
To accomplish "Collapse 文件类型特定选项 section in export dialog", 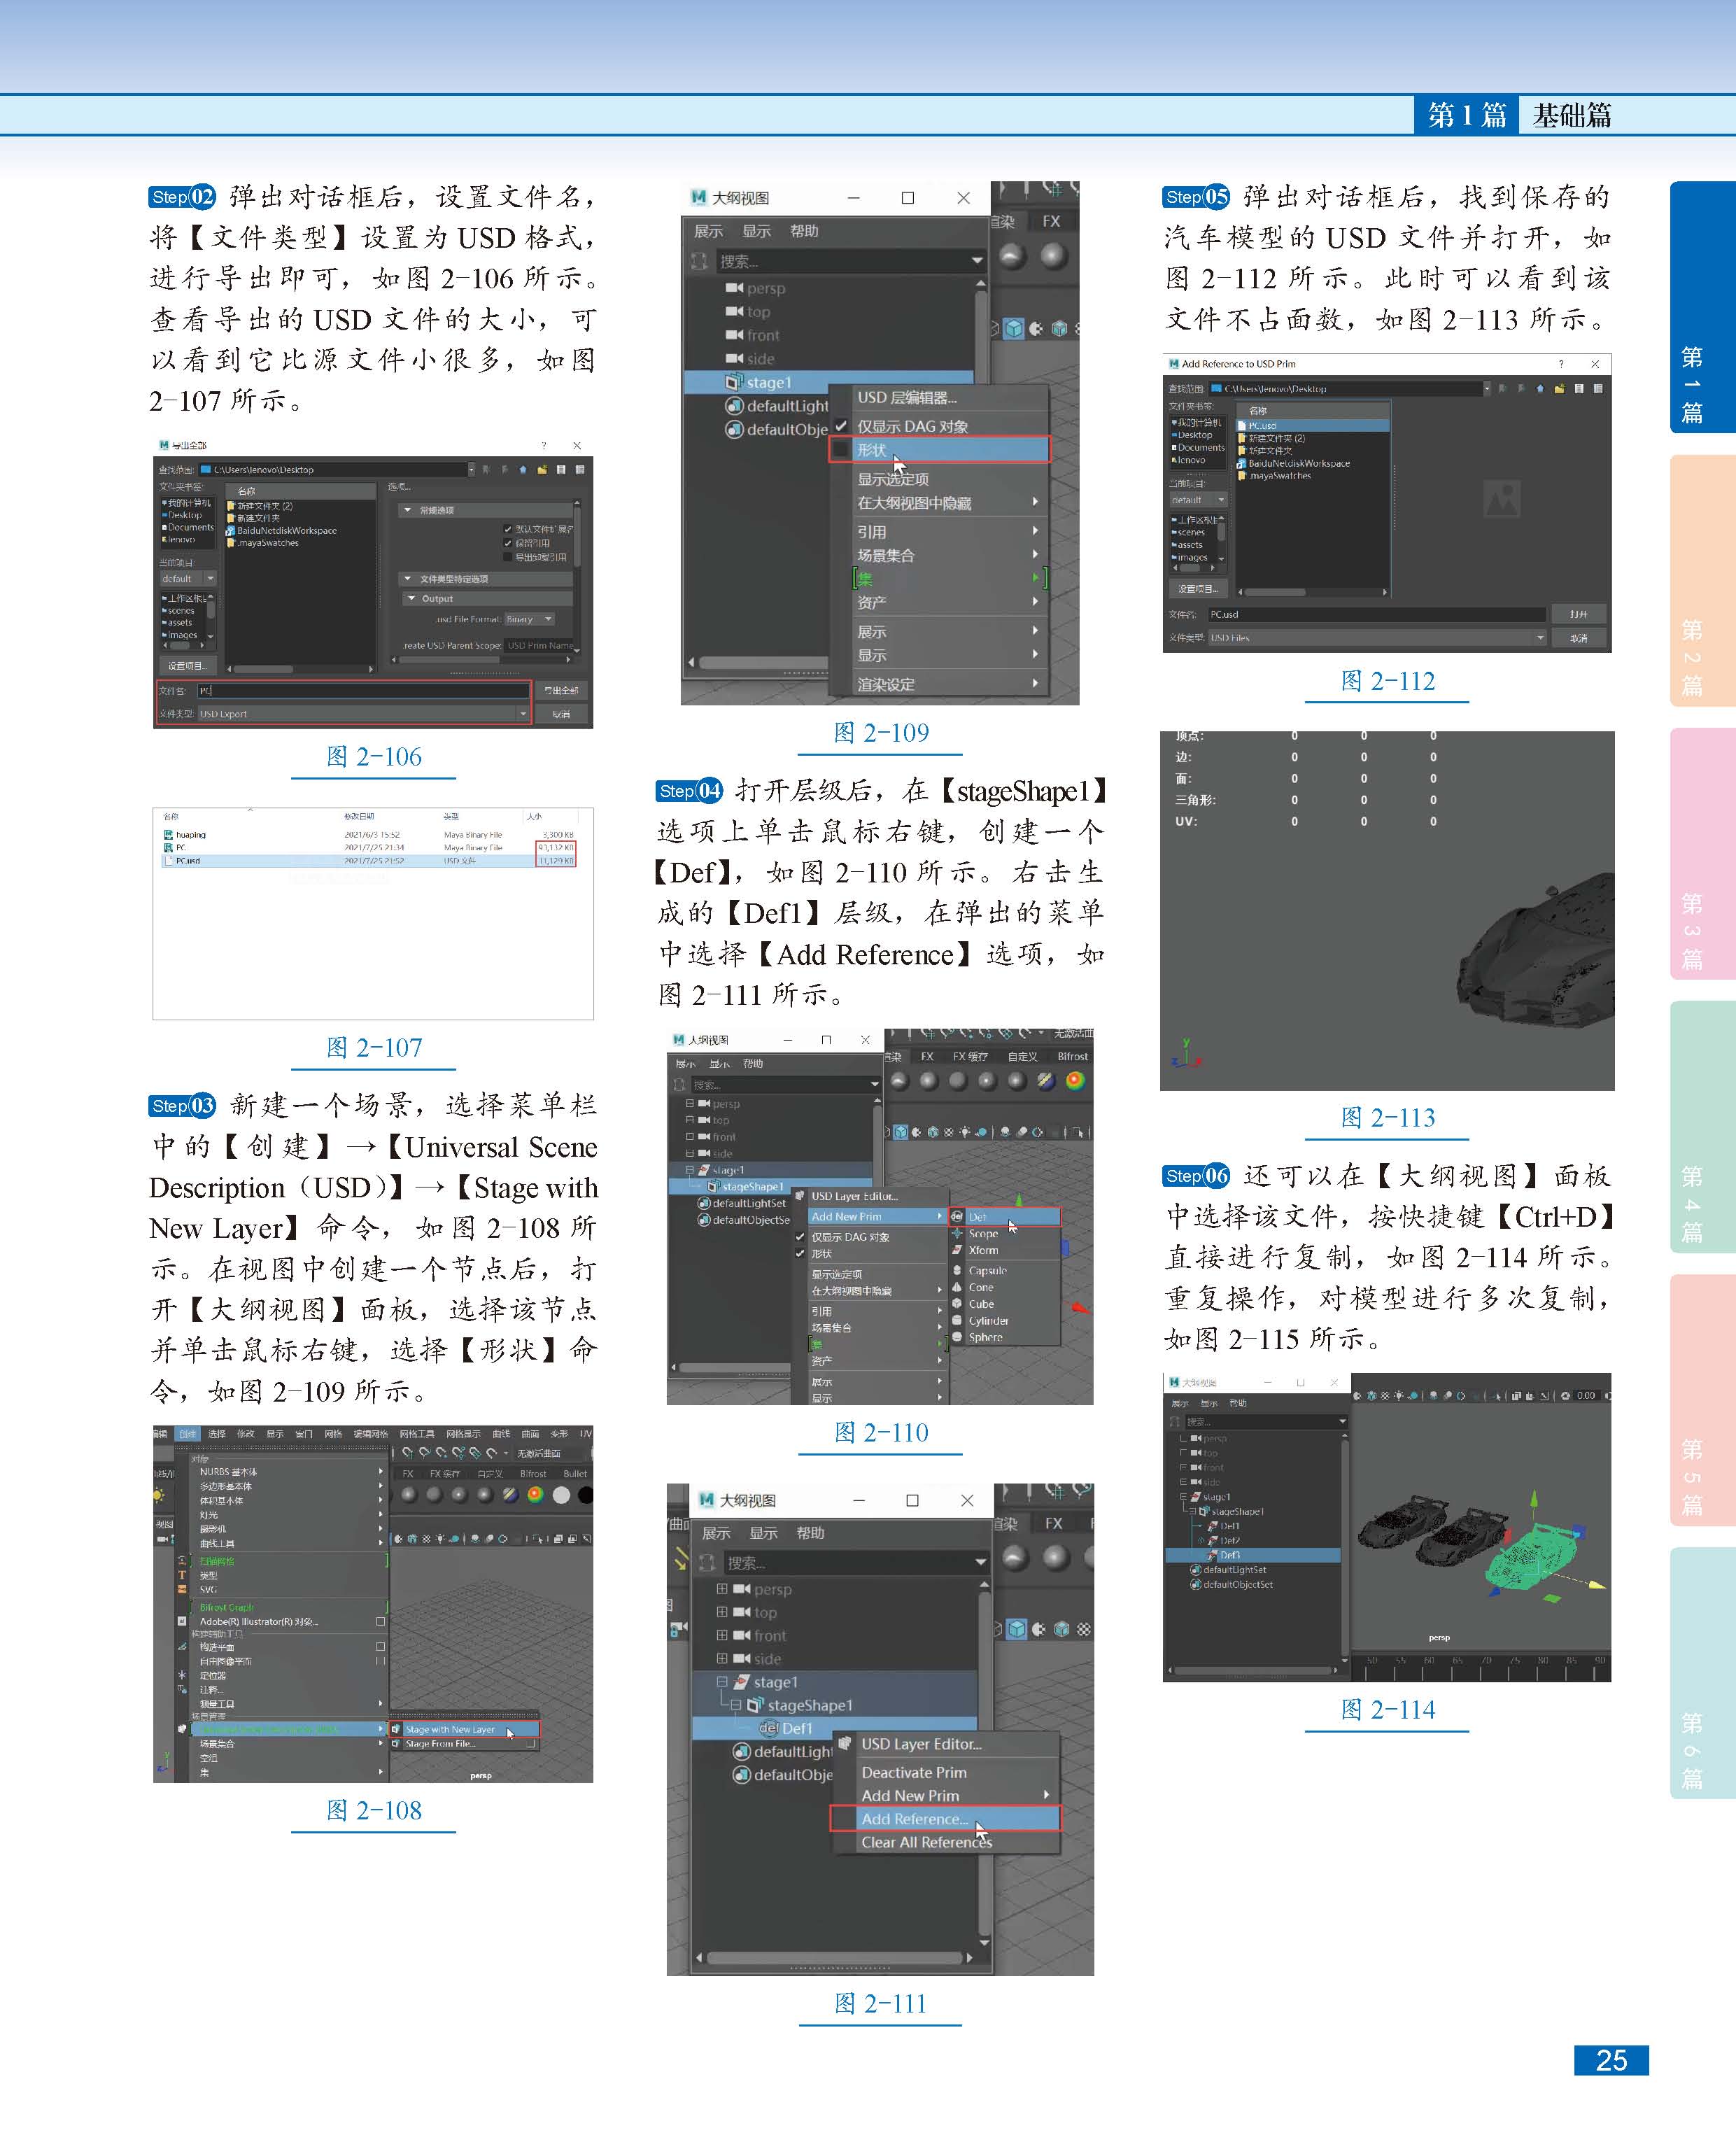I will pos(407,579).
